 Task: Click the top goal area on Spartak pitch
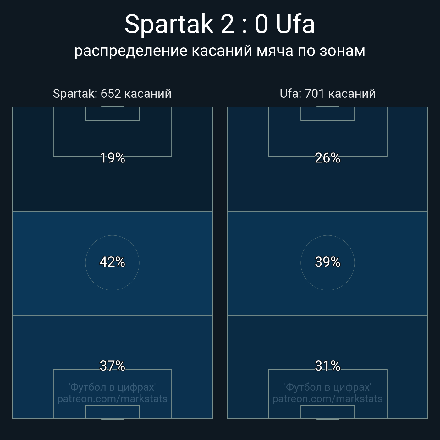(x=112, y=114)
